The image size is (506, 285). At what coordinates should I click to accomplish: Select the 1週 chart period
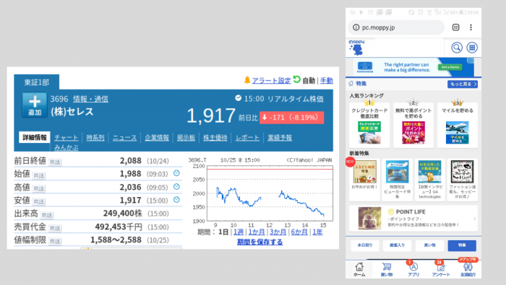click(x=238, y=232)
